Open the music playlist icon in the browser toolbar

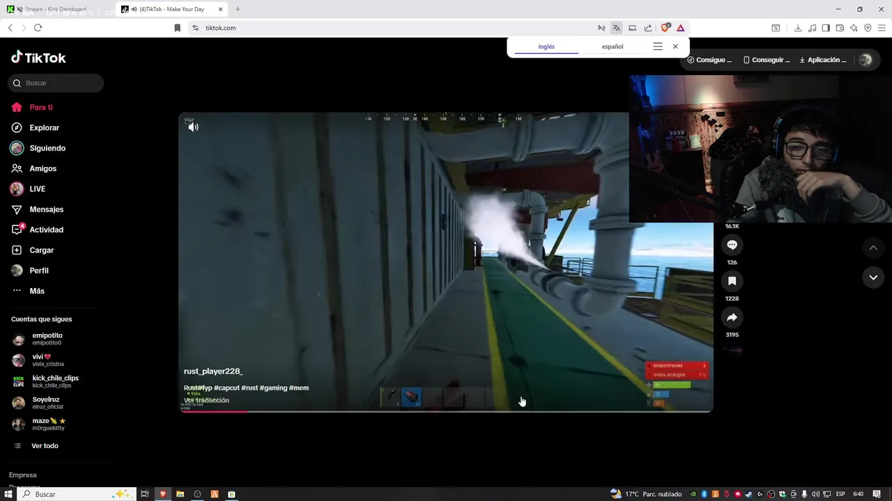coord(812,28)
